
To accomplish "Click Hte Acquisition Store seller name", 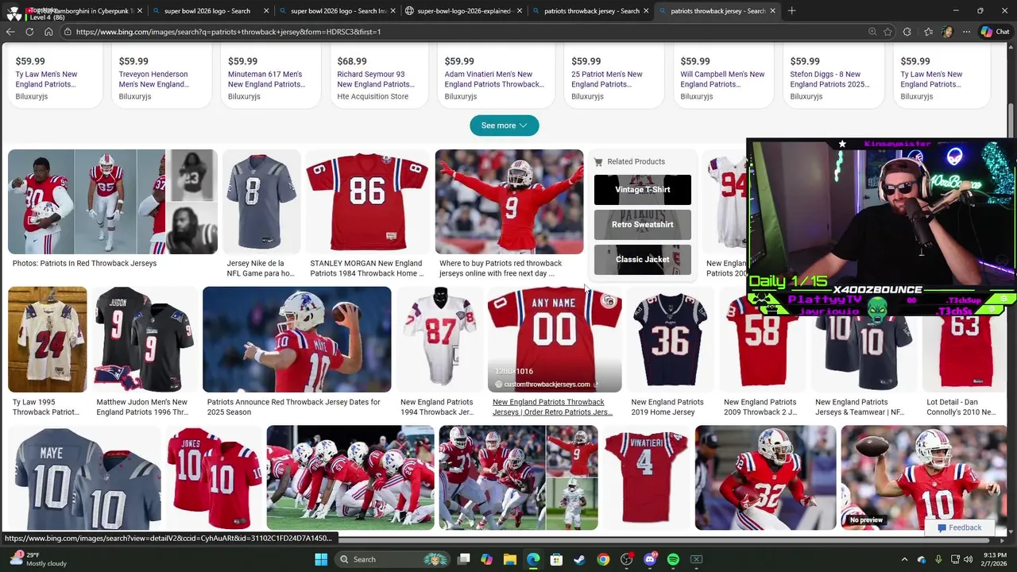I will (373, 96).
